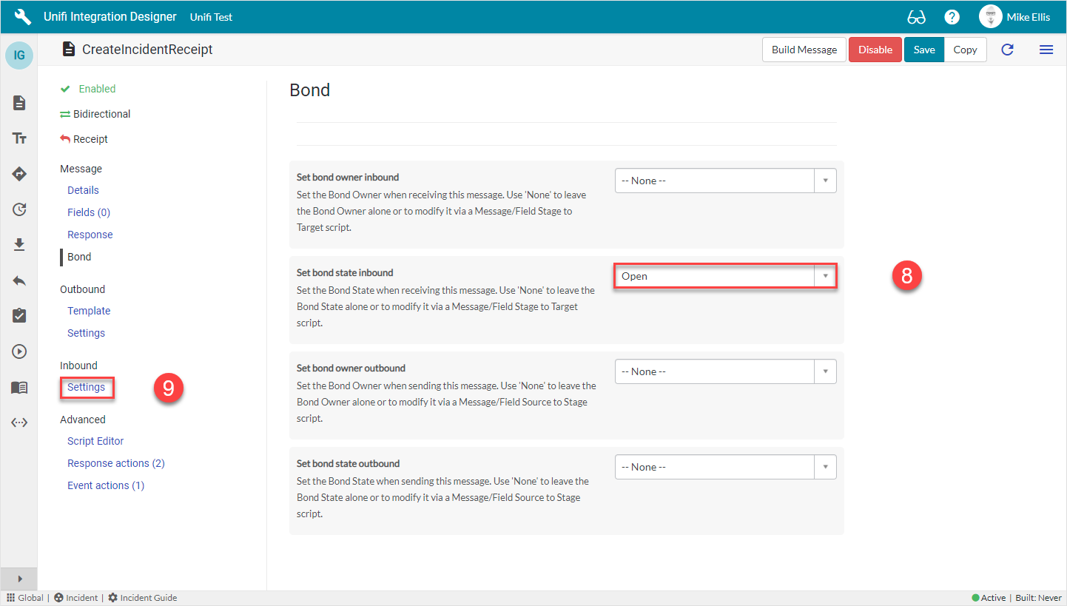Open the help question mark icon
This screenshot has width=1067, height=606.
[x=952, y=16]
